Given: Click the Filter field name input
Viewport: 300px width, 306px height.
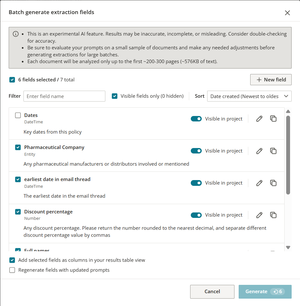Looking at the screenshot, I should click(64, 96).
